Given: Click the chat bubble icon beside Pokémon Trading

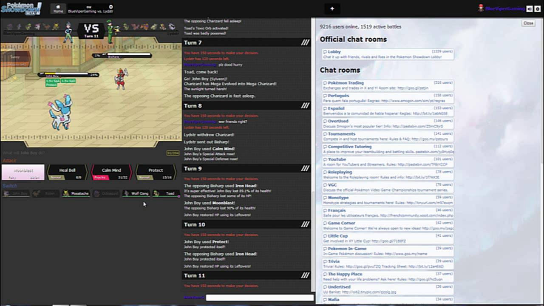Looking at the screenshot, I should pos(325,83).
